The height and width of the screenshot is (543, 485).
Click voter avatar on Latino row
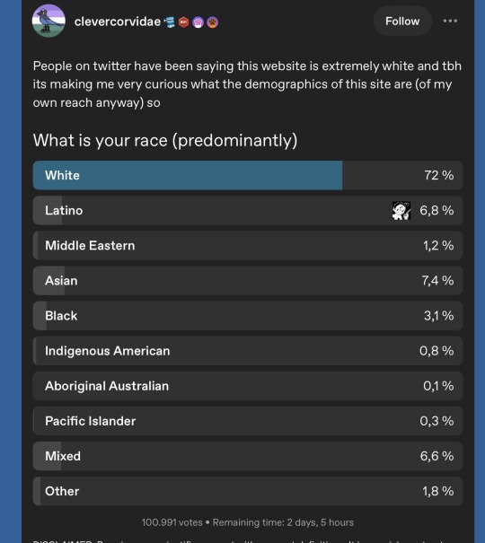401,211
